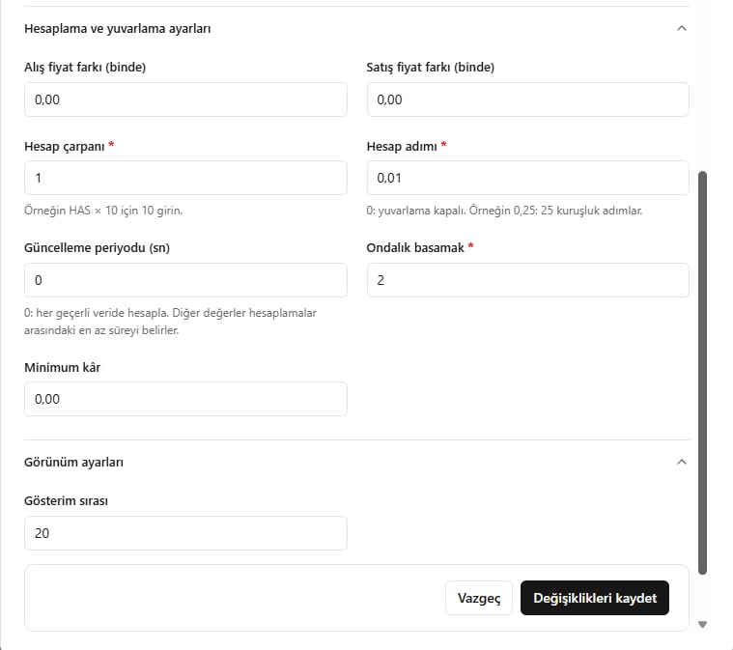
Task: Click the Satış fiyat farkı (binde) field
Action: (x=527, y=99)
